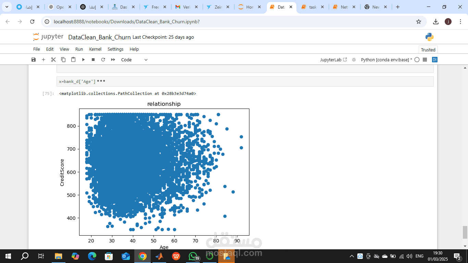Click the debugger bug icon
468x263 pixels.
tap(354, 60)
